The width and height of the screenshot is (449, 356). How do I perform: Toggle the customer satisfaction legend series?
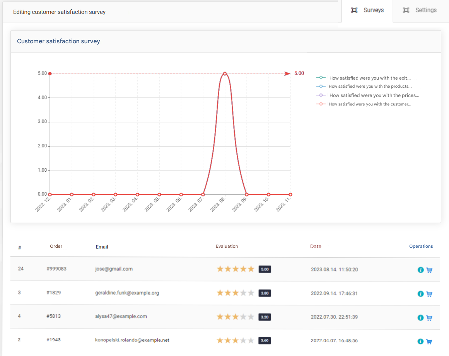363,104
